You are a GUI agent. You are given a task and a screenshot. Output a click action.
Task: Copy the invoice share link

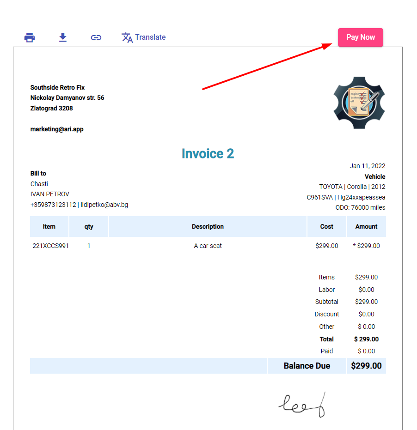point(96,37)
